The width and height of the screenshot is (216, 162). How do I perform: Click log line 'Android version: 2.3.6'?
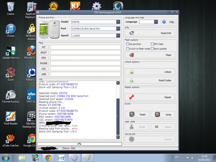coord(52,108)
